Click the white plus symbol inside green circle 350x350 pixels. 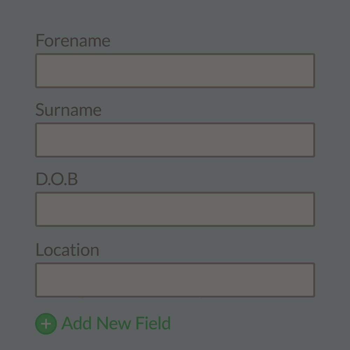click(x=46, y=324)
